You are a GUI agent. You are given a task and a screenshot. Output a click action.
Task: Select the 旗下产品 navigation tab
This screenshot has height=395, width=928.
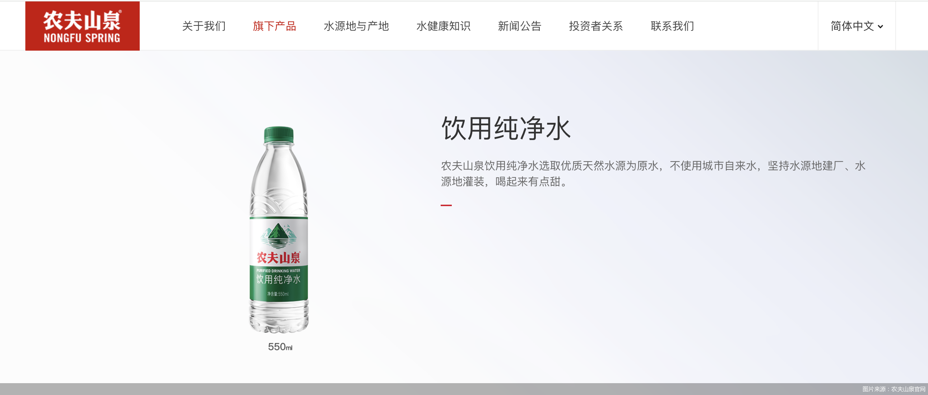point(274,26)
